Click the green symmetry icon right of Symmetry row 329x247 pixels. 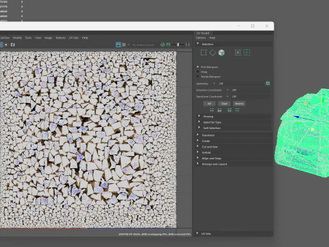268,83
